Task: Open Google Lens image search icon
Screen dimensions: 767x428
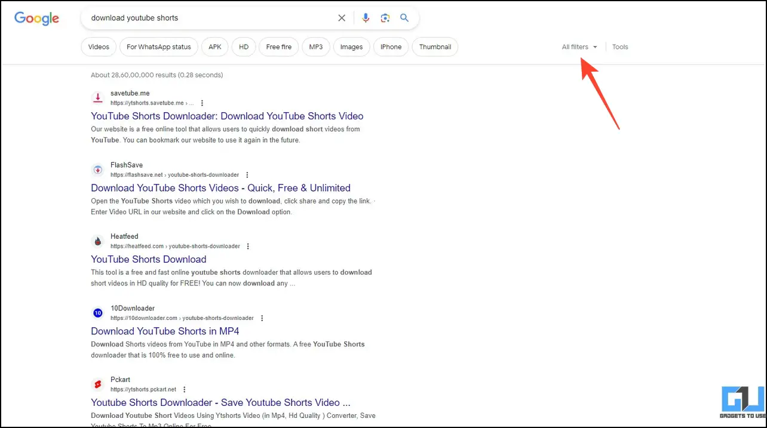Action: [x=385, y=18]
